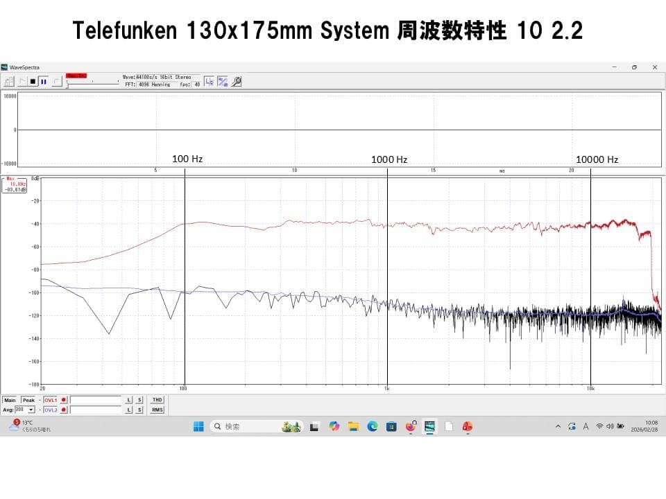Screen dimensions: 666x499
Task: Click the volume tray icon
Action: coord(610,426)
